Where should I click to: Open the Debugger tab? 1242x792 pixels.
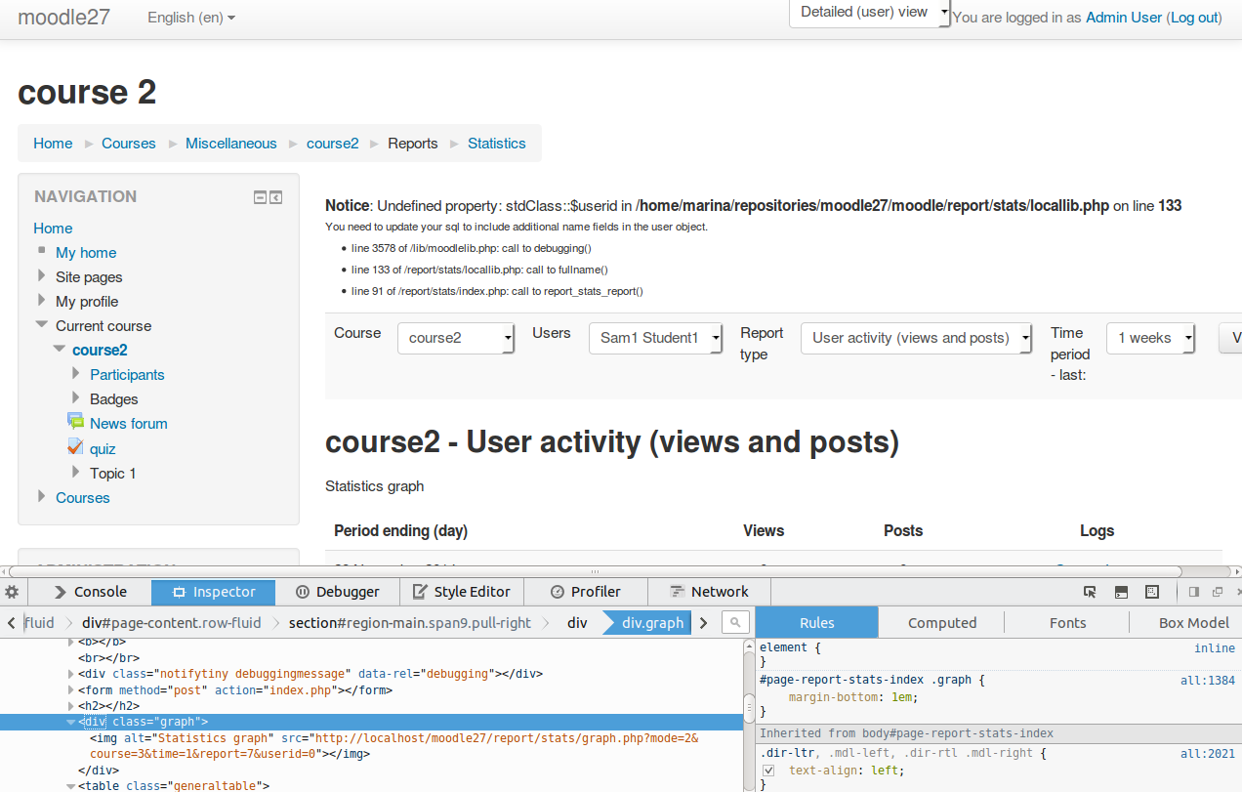(338, 592)
